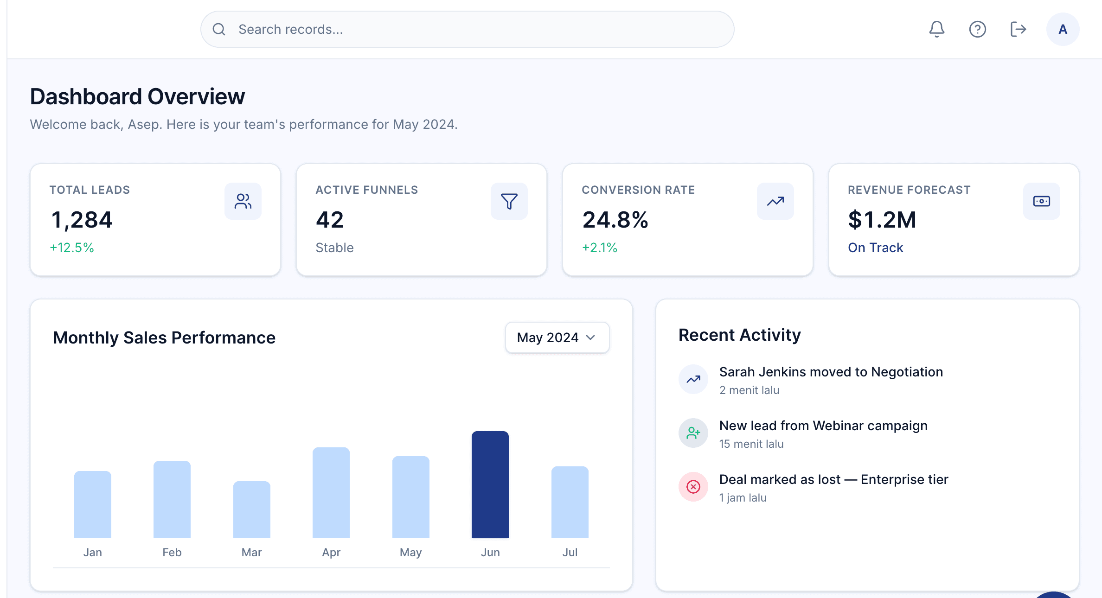
Task: Click the red X icon for lost deal
Action: pyautogui.click(x=693, y=487)
